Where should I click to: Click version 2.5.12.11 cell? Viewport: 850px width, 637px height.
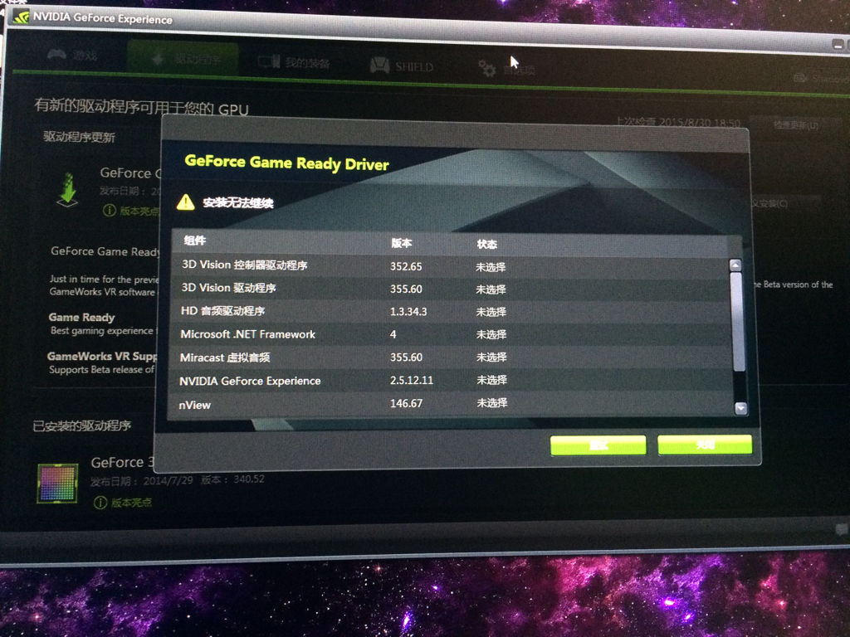[x=412, y=380]
